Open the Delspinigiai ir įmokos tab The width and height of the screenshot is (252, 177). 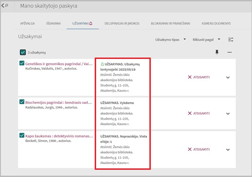click(122, 24)
